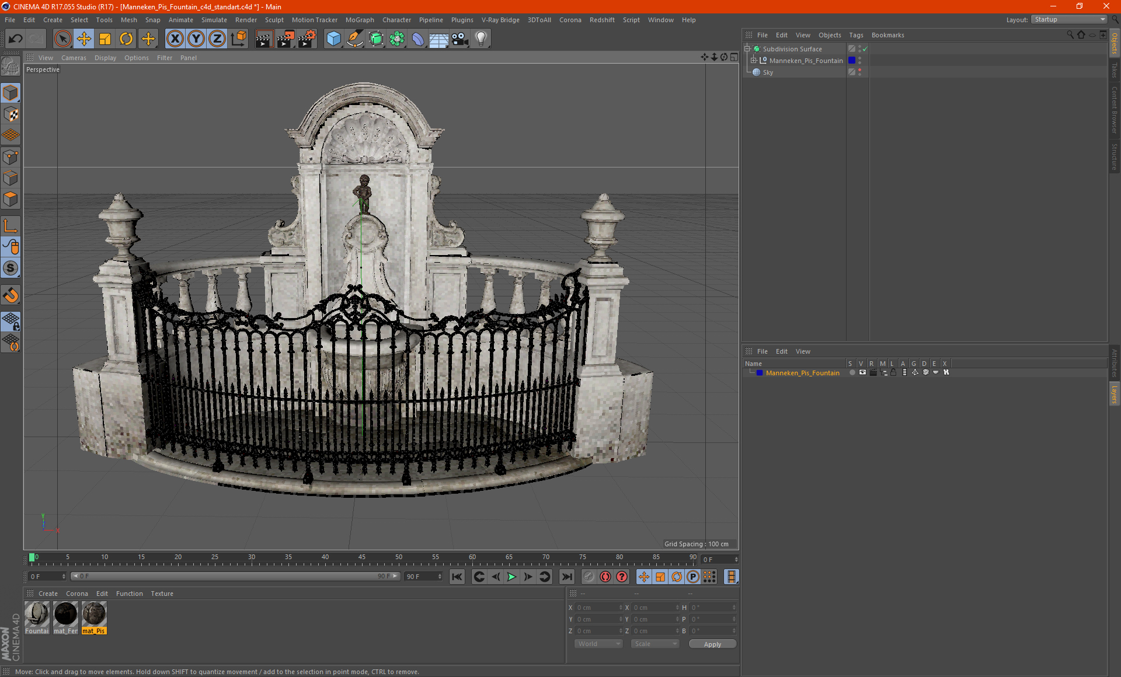This screenshot has height=677, width=1121.
Task: Select the mat_Pis material thumbnail
Action: click(x=94, y=618)
